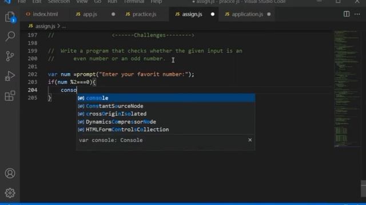Click line number 197 in gutter
Image resolution: width=366 pixels, height=205 pixels.
pyautogui.click(x=33, y=35)
